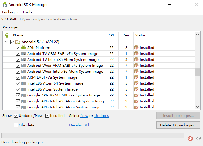Open the Packages menu
The height and width of the screenshot is (146, 203).
(x=10, y=12)
